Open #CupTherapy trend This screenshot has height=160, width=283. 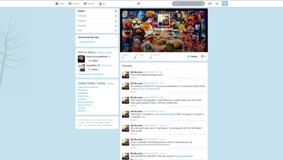pos(83,96)
